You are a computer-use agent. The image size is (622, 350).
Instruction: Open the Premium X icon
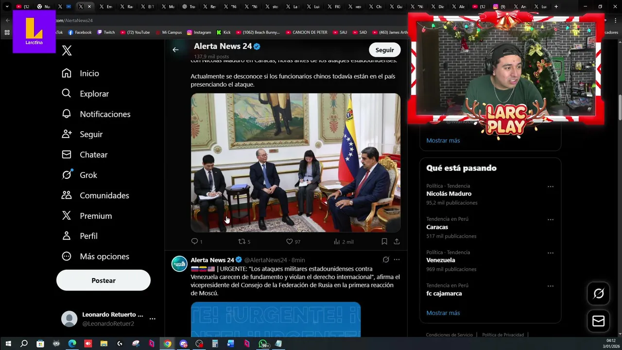pos(67,216)
